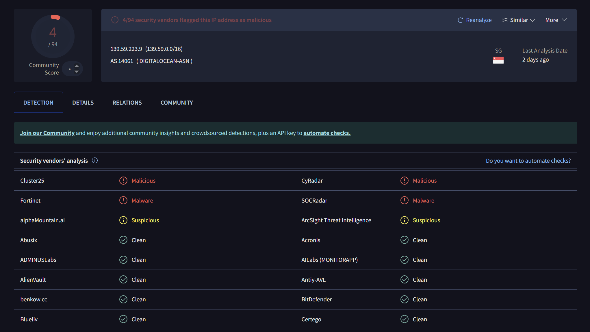
Task: Click the Cluster25 vendor name
Action: point(32,181)
